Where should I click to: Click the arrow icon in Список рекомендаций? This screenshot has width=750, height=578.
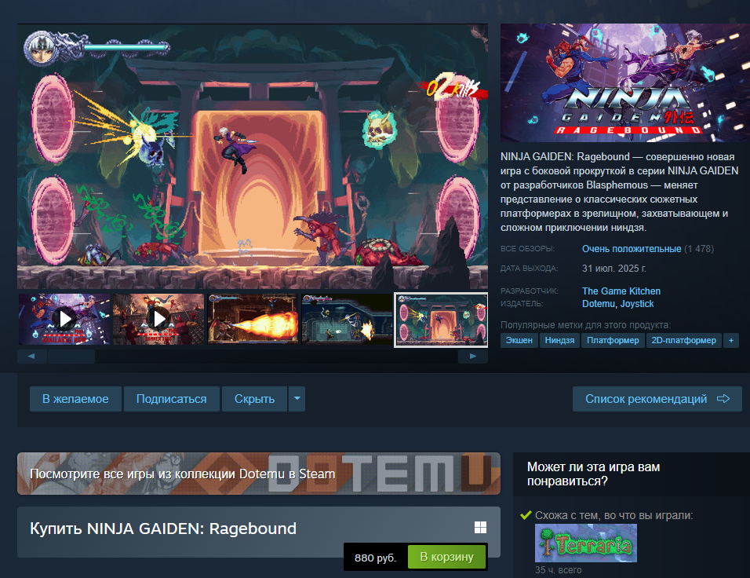[723, 398]
